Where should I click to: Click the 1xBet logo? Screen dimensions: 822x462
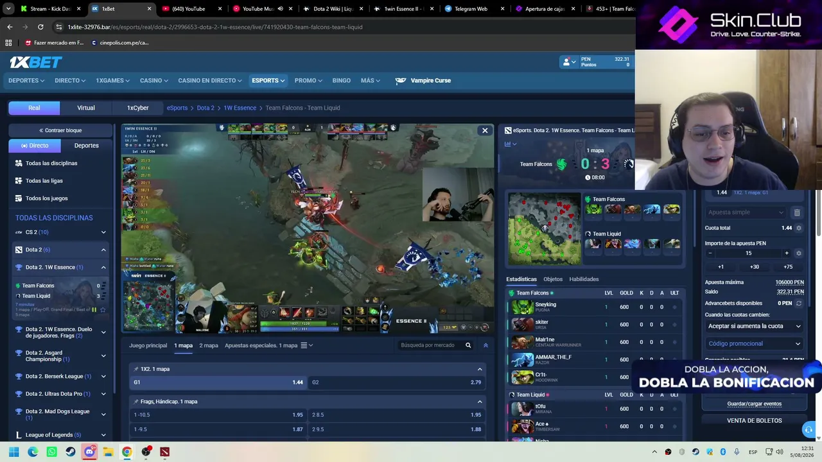(x=36, y=62)
